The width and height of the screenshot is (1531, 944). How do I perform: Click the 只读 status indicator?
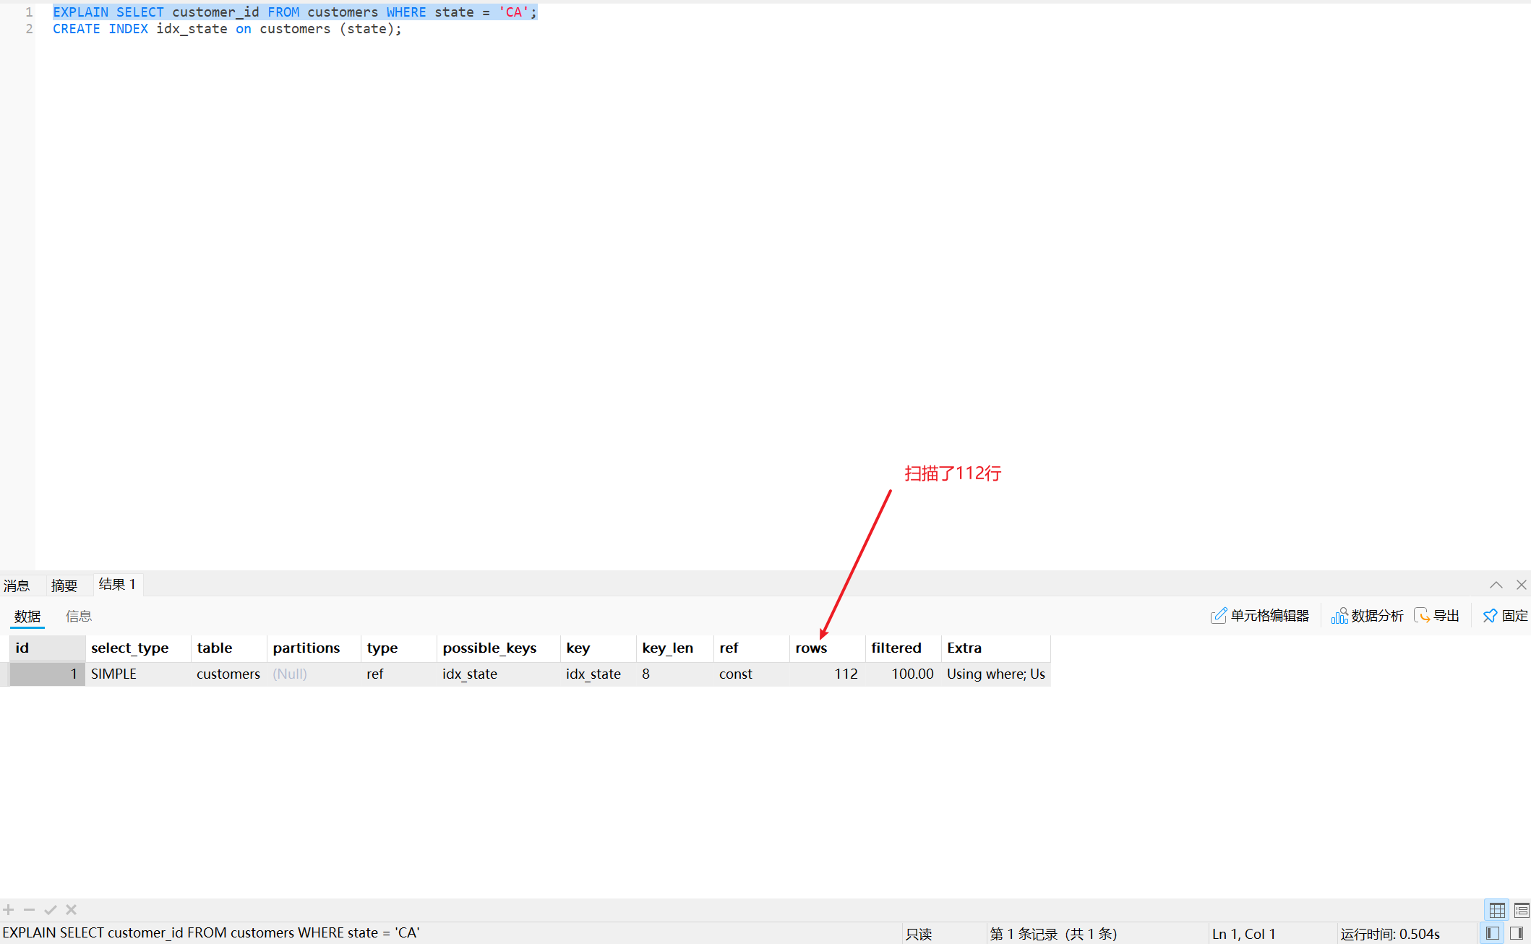click(x=919, y=934)
